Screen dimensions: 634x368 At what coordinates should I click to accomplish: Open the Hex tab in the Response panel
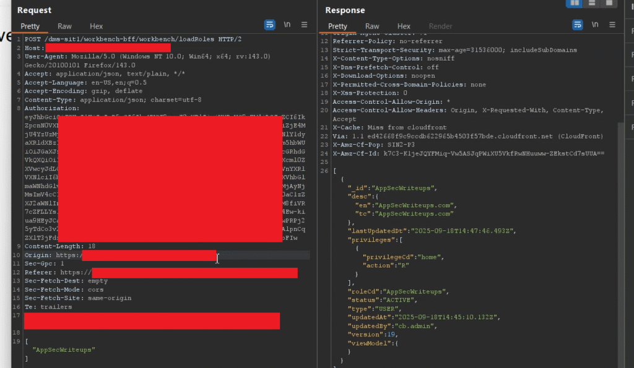pos(404,27)
